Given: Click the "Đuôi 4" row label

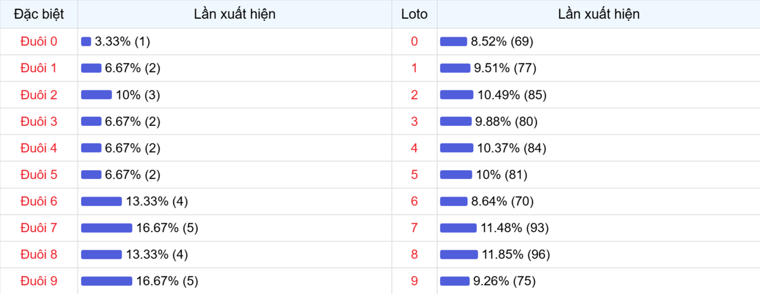Looking at the screenshot, I should [39, 149].
